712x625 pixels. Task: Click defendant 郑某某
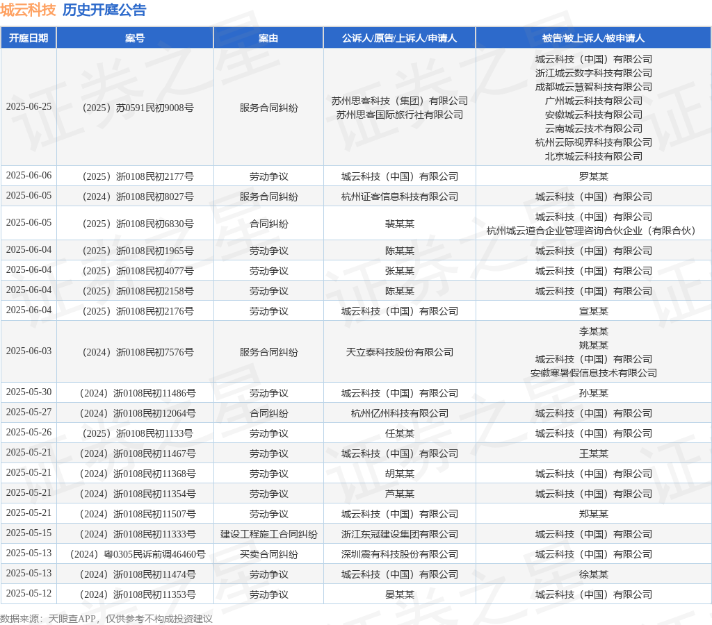pyautogui.click(x=594, y=514)
